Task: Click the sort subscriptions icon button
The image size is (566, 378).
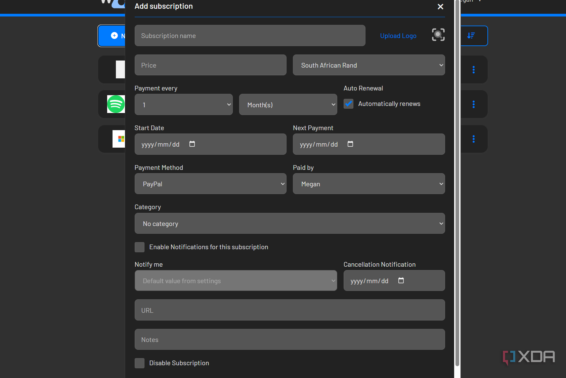Action: [474, 36]
